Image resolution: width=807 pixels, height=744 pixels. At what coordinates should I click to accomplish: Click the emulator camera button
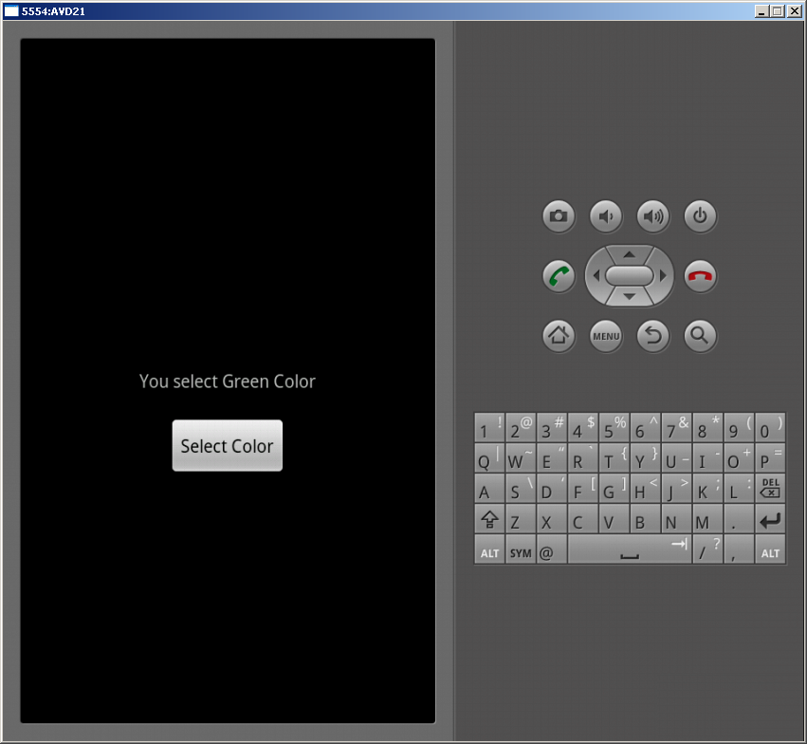pyautogui.click(x=559, y=216)
